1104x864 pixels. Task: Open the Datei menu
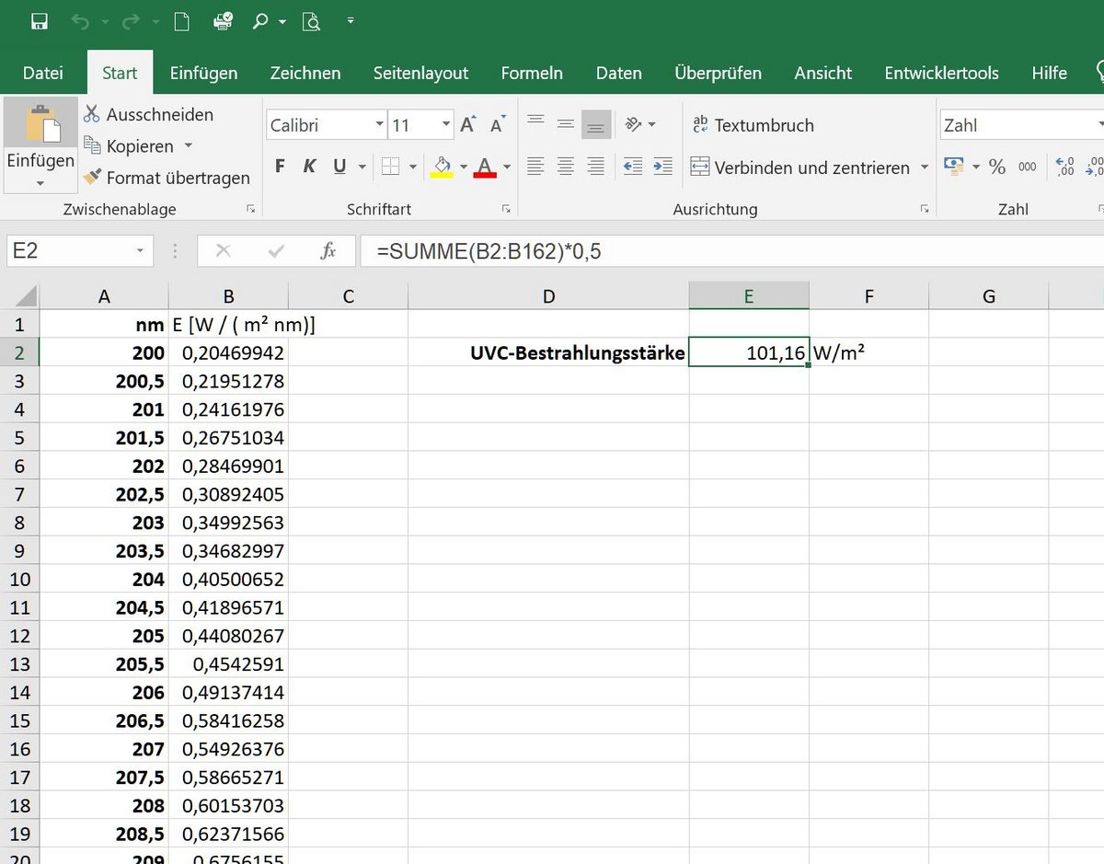tap(43, 73)
